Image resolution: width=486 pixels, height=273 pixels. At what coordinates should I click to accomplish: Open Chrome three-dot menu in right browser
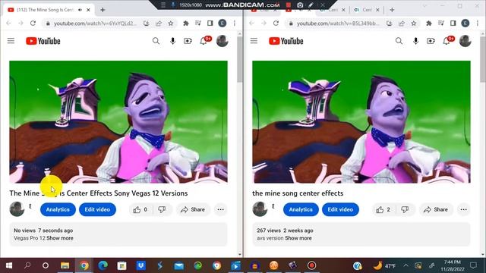coord(478,24)
